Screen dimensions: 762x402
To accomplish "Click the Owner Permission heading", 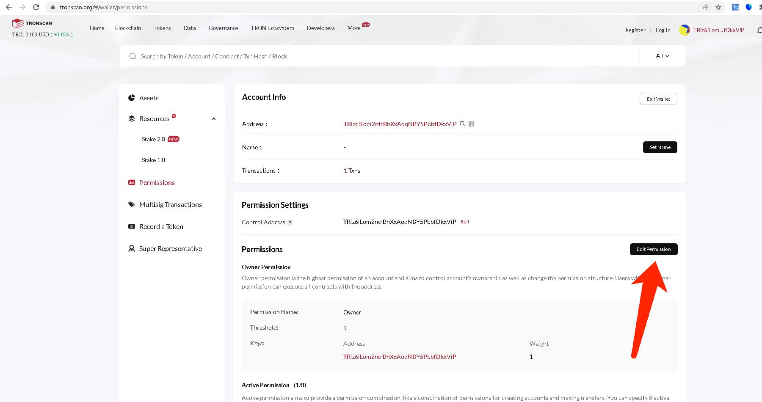I will coord(266,267).
